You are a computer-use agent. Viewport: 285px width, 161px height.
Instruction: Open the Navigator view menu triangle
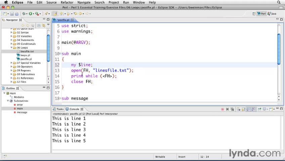[48, 24]
